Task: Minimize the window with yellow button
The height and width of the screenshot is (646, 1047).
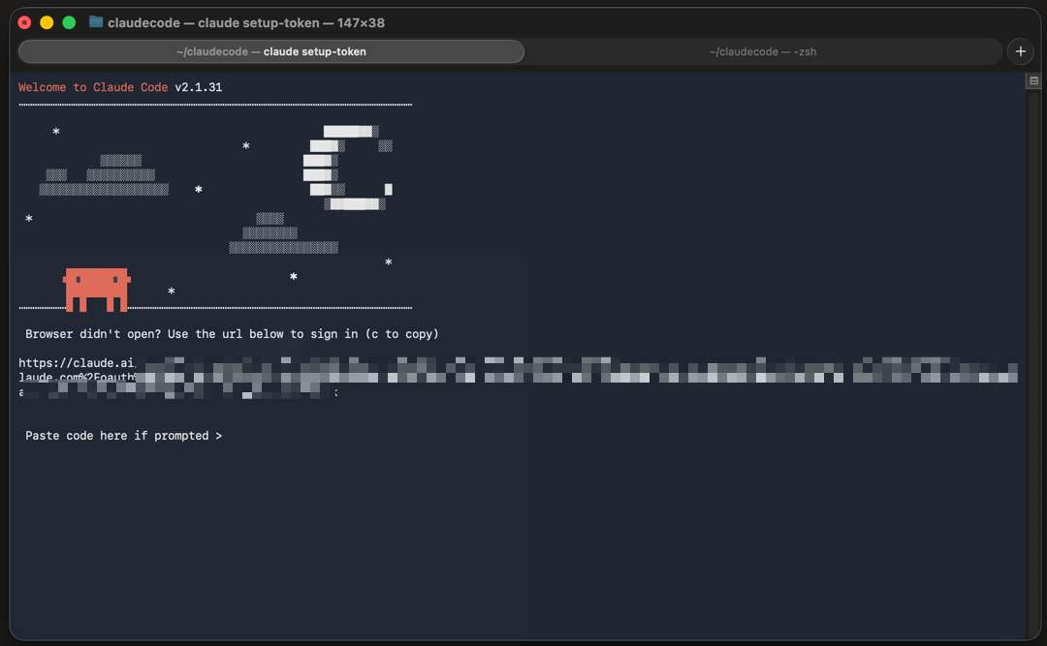Action: [x=47, y=22]
